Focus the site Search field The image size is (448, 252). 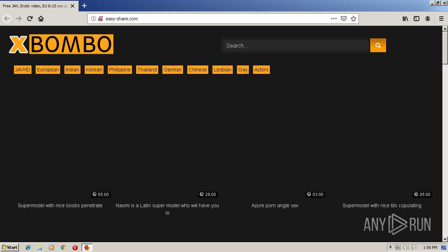[x=295, y=45]
